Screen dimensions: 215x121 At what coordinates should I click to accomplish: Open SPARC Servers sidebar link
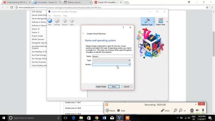[x=38, y=39]
